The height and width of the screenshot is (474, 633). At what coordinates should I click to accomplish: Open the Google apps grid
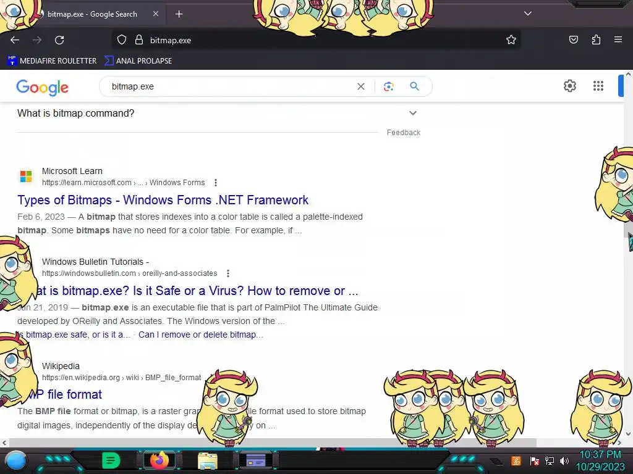click(598, 86)
